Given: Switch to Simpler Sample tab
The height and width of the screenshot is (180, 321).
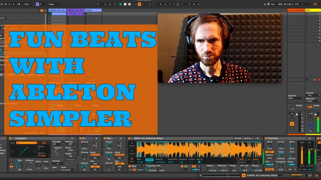Looking at the screenshot, I should (x=238, y=138).
